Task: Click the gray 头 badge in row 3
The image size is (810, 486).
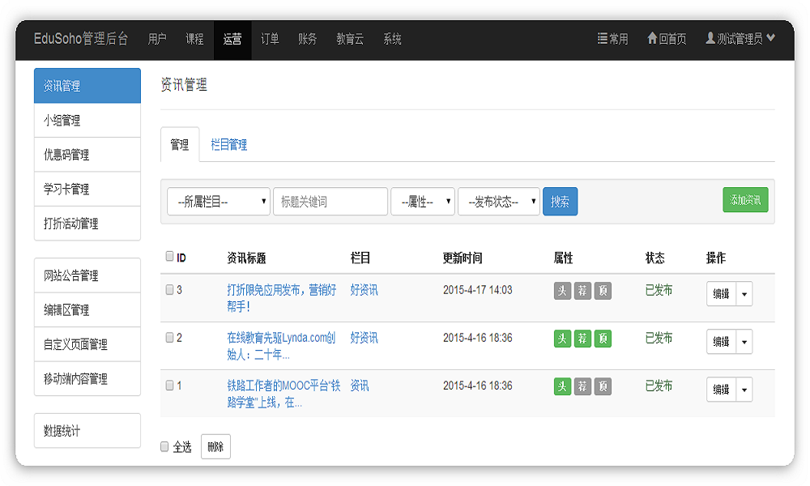Action: [x=562, y=292]
